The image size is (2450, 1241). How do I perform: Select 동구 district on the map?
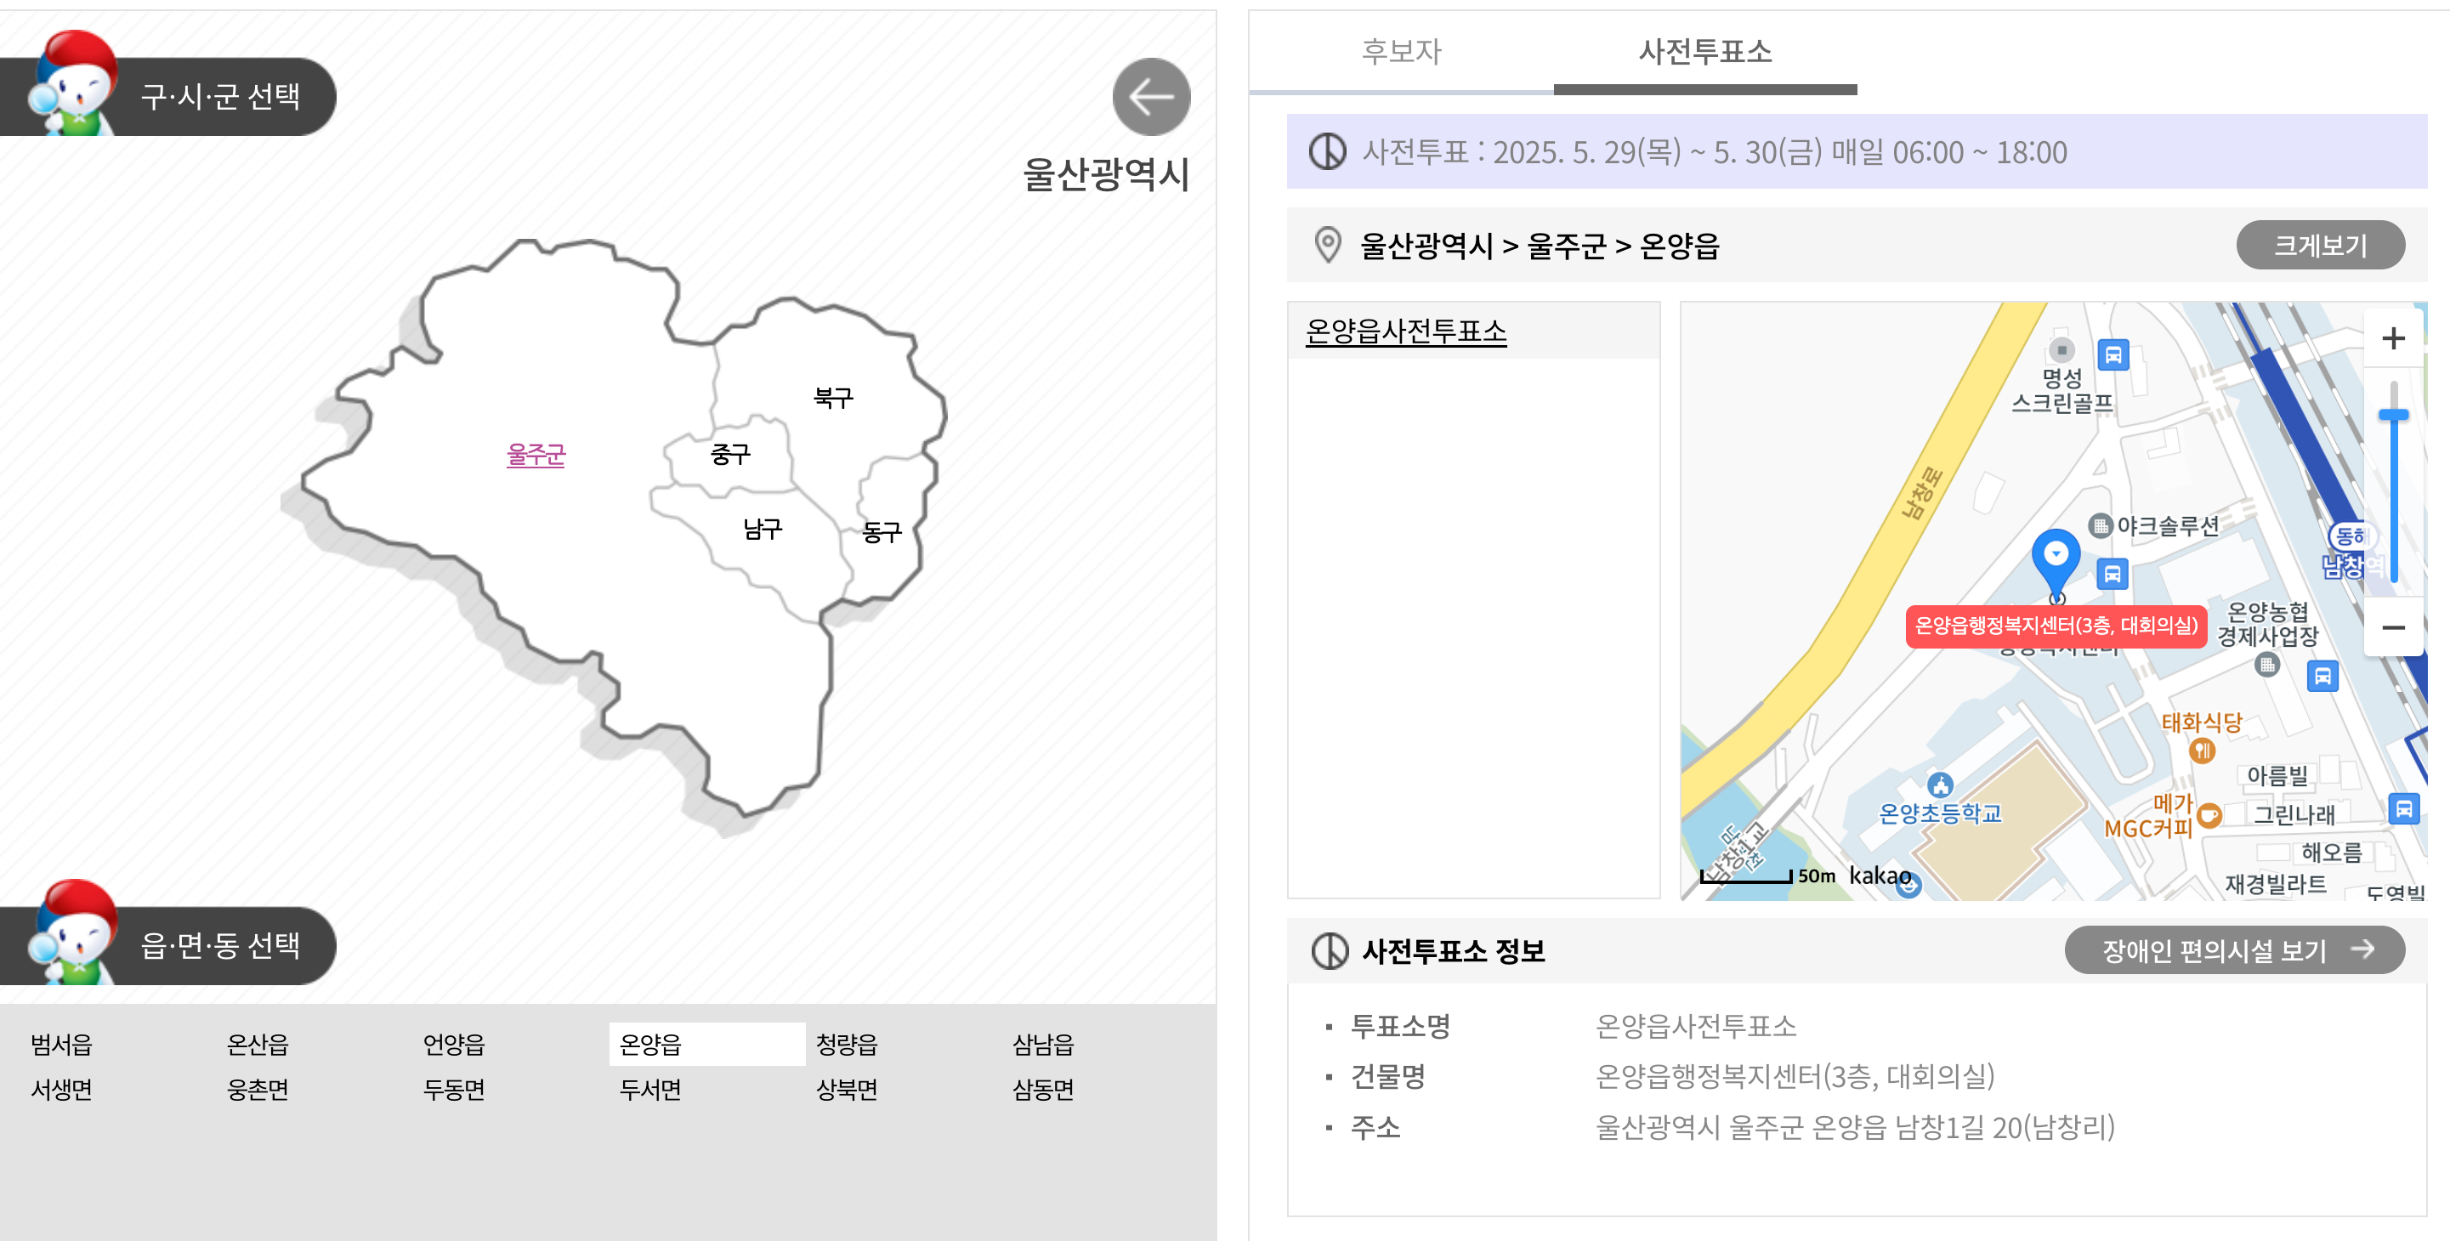pyautogui.click(x=882, y=533)
